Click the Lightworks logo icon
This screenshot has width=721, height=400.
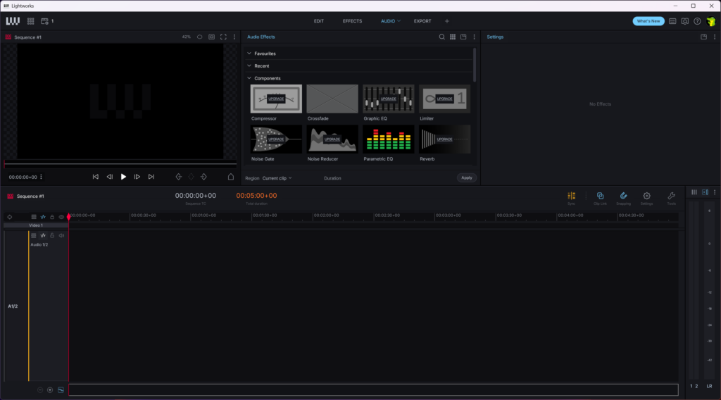[x=13, y=21]
